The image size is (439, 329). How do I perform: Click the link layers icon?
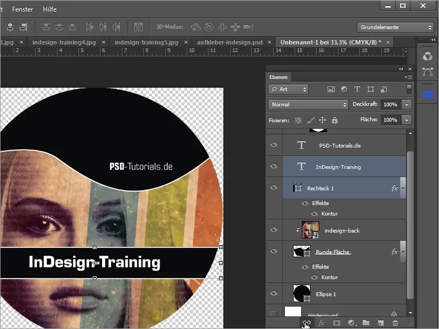[x=307, y=324]
